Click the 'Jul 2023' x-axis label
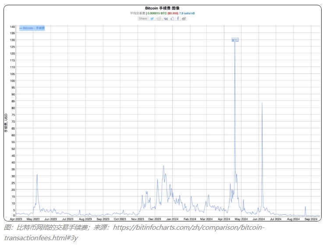The image size is (326, 245). pos(68,219)
